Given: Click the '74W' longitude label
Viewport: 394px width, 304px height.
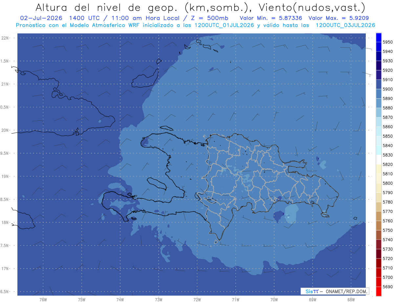Looking at the screenshot, I should [120, 299].
